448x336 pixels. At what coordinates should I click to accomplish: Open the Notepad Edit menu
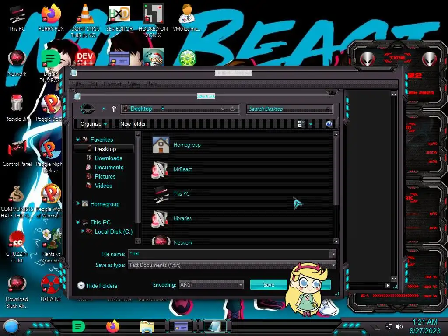(x=92, y=84)
